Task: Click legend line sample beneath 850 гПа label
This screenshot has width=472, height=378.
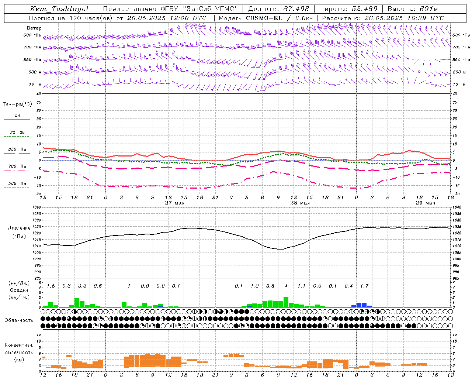Action: (x=17, y=153)
